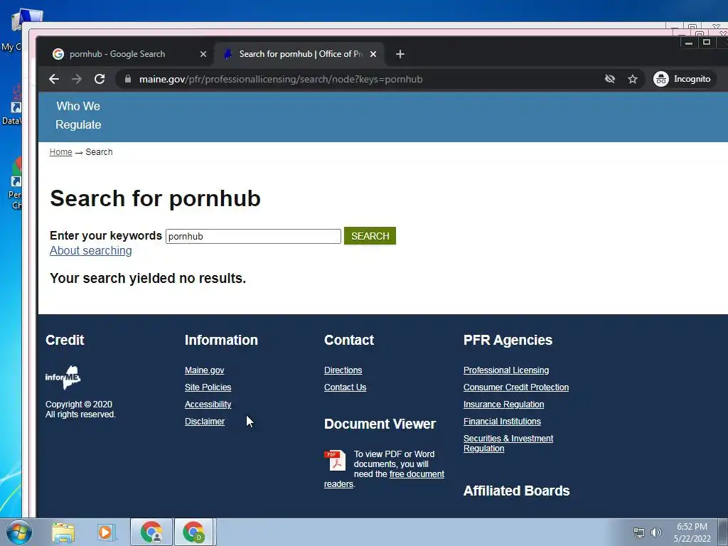Click the Your search yielded no results text
Screen dimensions: 728x546
(x=148, y=278)
